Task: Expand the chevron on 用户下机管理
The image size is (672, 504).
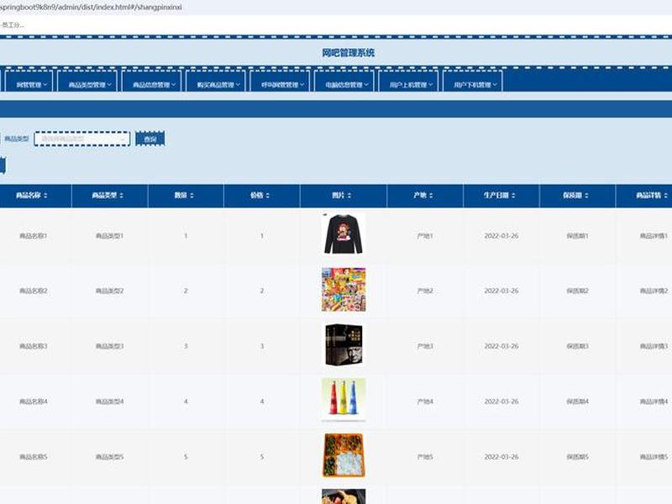Action: 495,85
